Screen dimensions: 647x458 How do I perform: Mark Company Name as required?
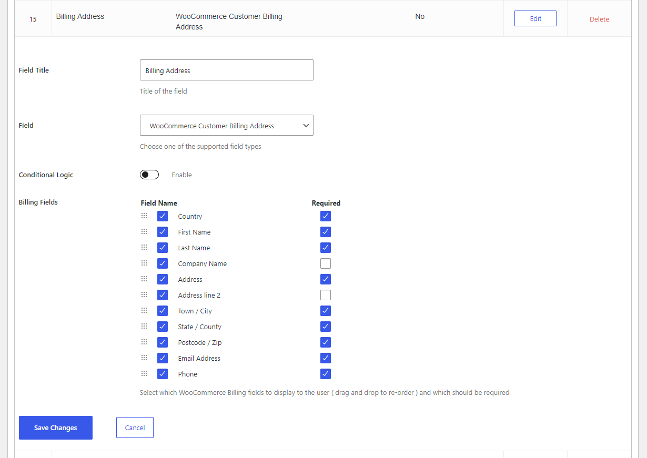tap(326, 263)
